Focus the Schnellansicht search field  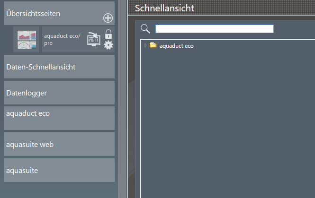215,29
